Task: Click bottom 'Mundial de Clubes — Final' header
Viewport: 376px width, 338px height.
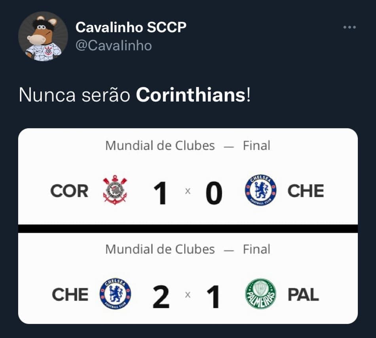Action: coord(188,249)
